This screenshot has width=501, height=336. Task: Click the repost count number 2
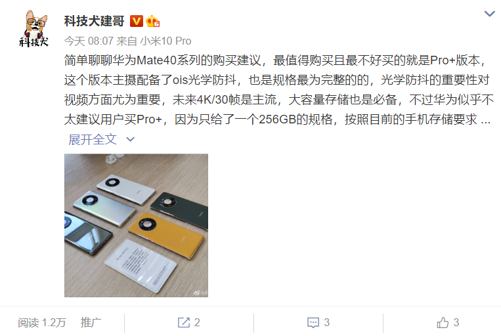[197, 322]
